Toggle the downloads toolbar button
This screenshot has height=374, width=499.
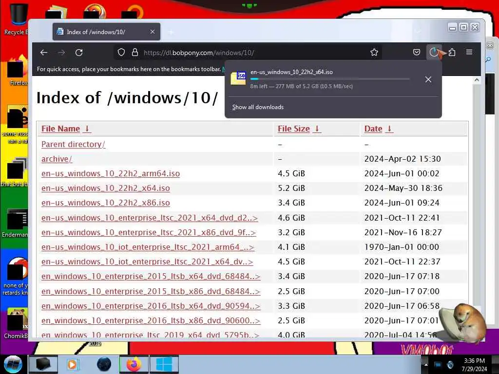click(434, 53)
